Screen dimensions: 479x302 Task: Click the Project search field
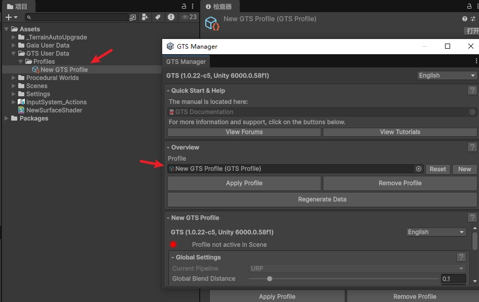pos(77,17)
